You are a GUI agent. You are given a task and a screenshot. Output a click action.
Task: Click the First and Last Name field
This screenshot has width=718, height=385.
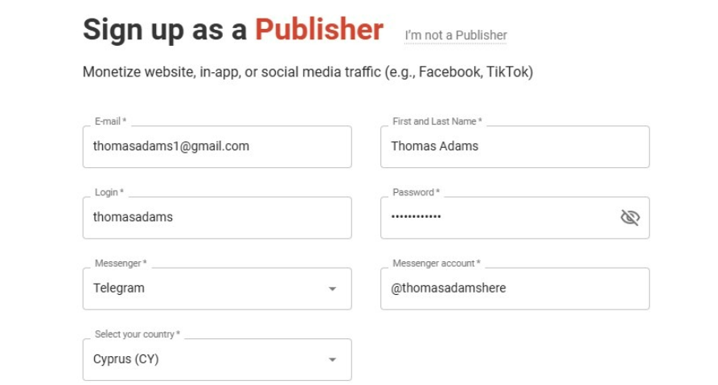click(515, 146)
